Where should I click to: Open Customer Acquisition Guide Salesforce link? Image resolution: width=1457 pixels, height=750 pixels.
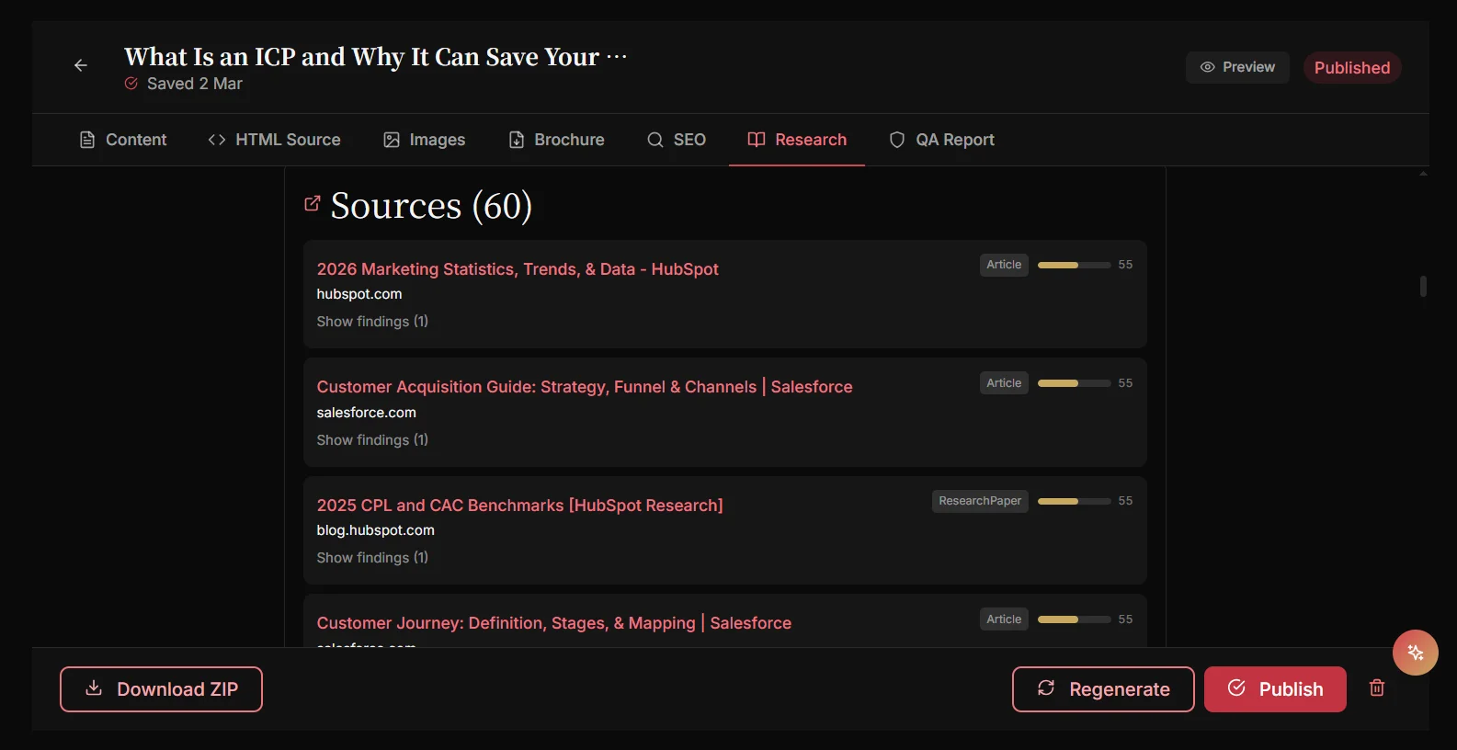coord(585,387)
